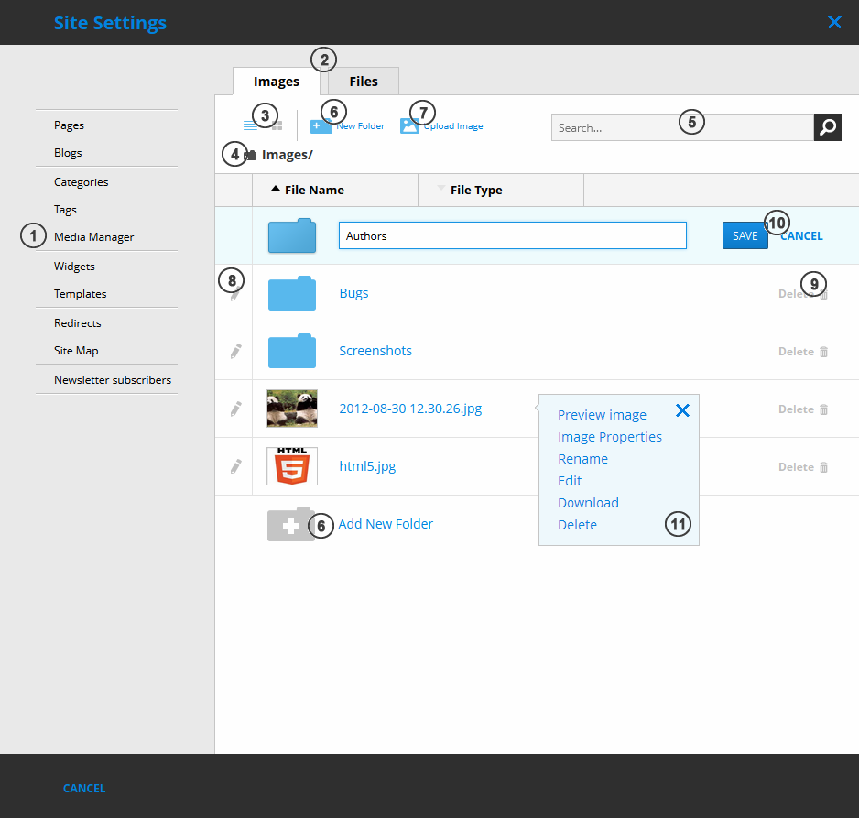Click the folder name text field

pos(512,235)
